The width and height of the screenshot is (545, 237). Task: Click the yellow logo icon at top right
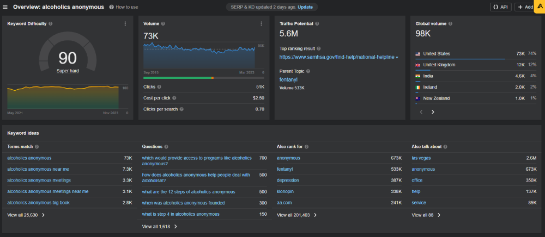540,6
